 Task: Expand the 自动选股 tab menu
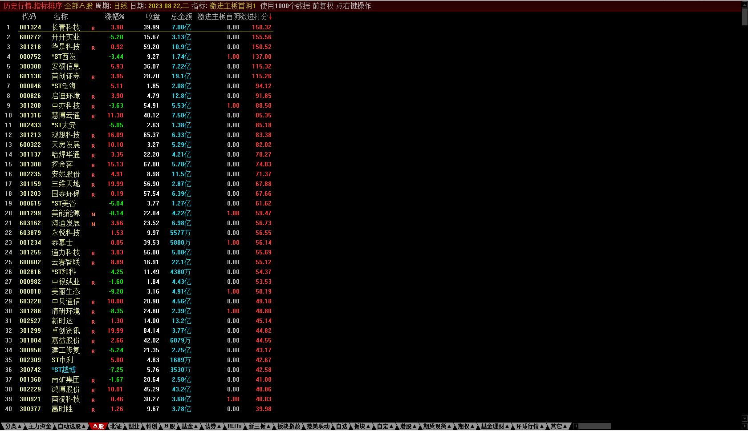pos(71,426)
